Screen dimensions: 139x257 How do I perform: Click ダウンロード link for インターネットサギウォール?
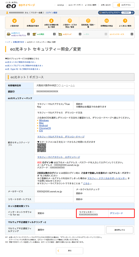[116, 213]
